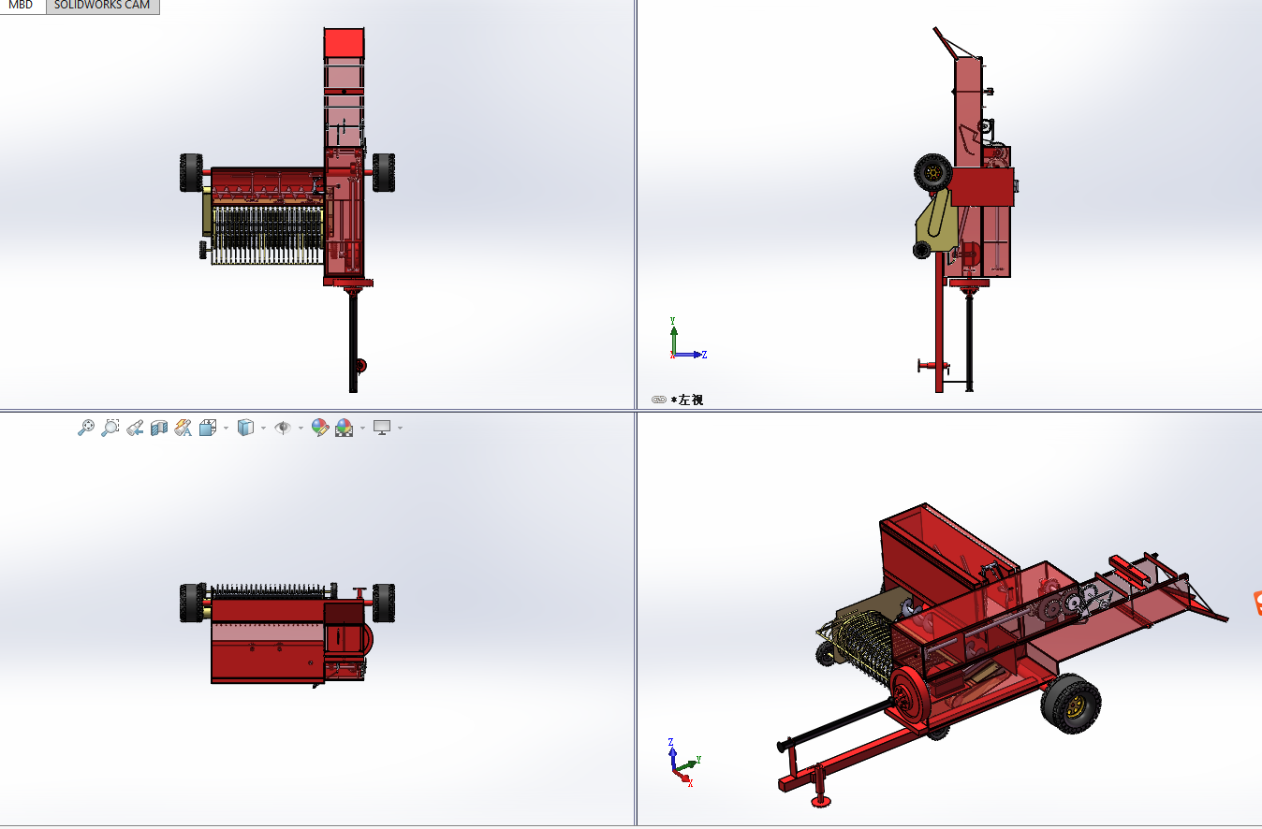
Task: Click the view link icon beside 左視
Action: (658, 400)
